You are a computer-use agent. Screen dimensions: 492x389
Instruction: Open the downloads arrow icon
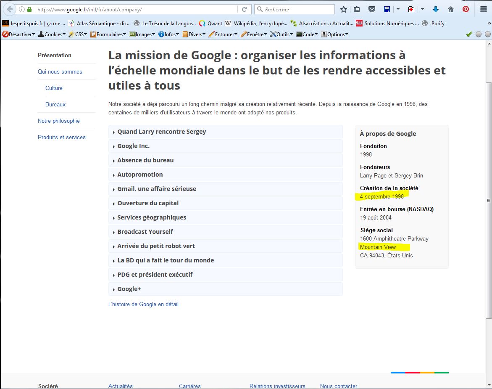coord(436,9)
